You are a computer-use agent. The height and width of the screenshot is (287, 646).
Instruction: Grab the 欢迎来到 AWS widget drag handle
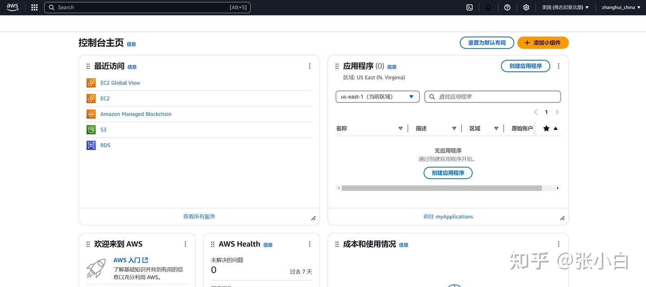click(88, 244)
